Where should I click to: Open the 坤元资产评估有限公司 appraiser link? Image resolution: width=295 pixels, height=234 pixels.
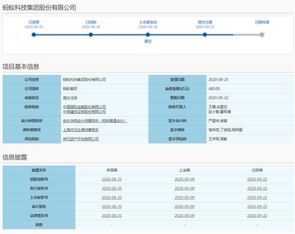81,139
